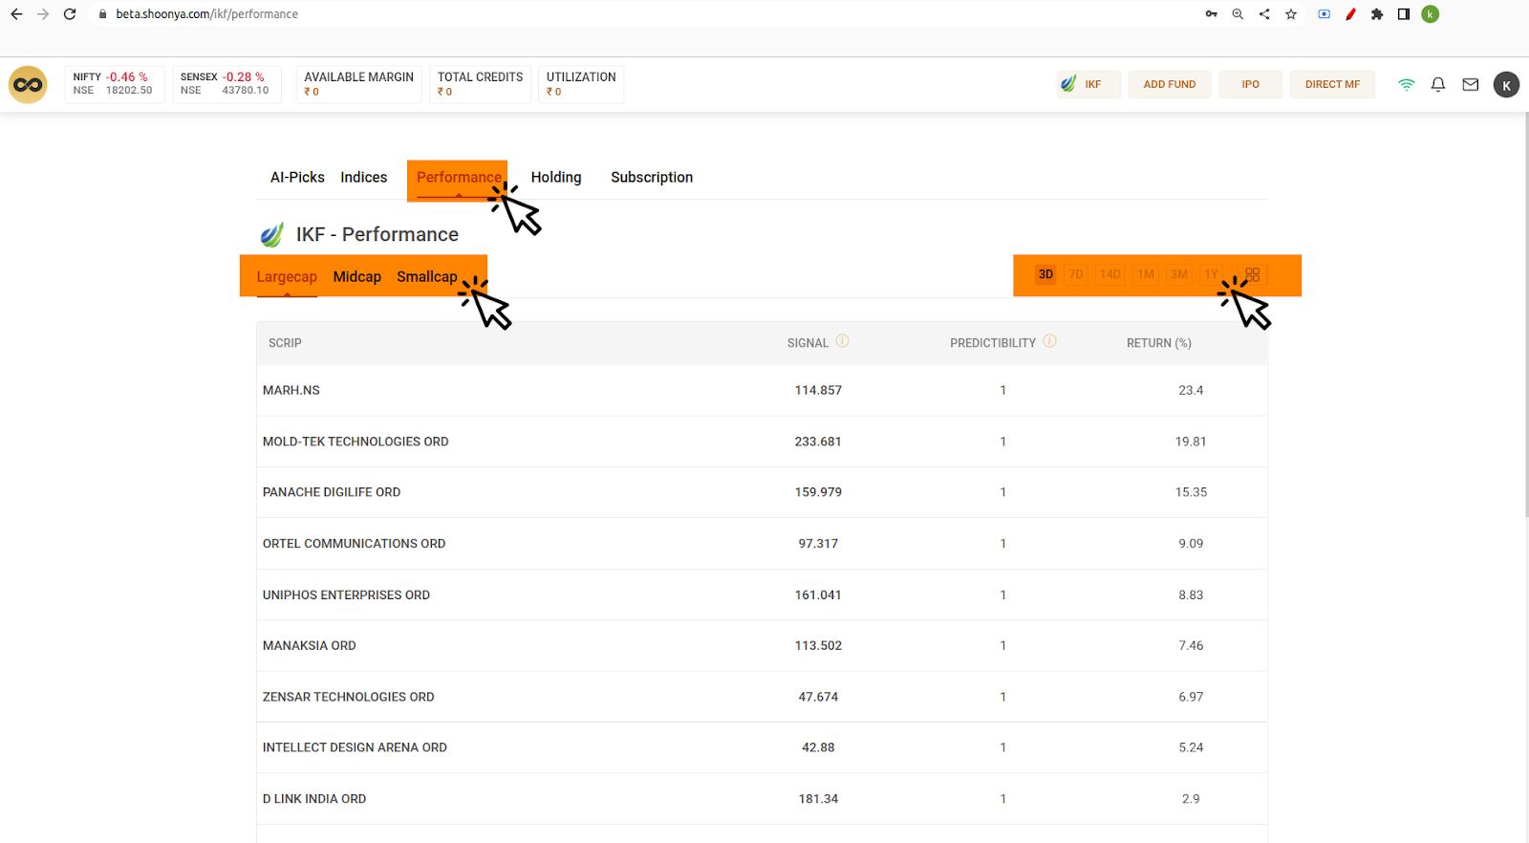This screenshot has height=843, width=1529.
Task: Switch to the Midcap category tab
Action: (357, 277)
